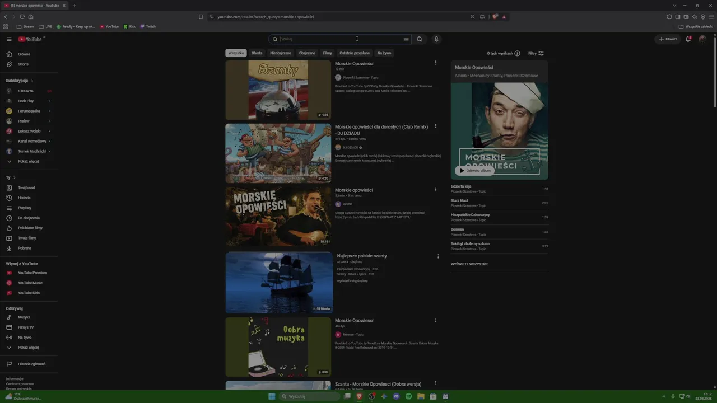The image size is (717, 403).
Task: Click the YouTube logo
Action: click(30, 39)
